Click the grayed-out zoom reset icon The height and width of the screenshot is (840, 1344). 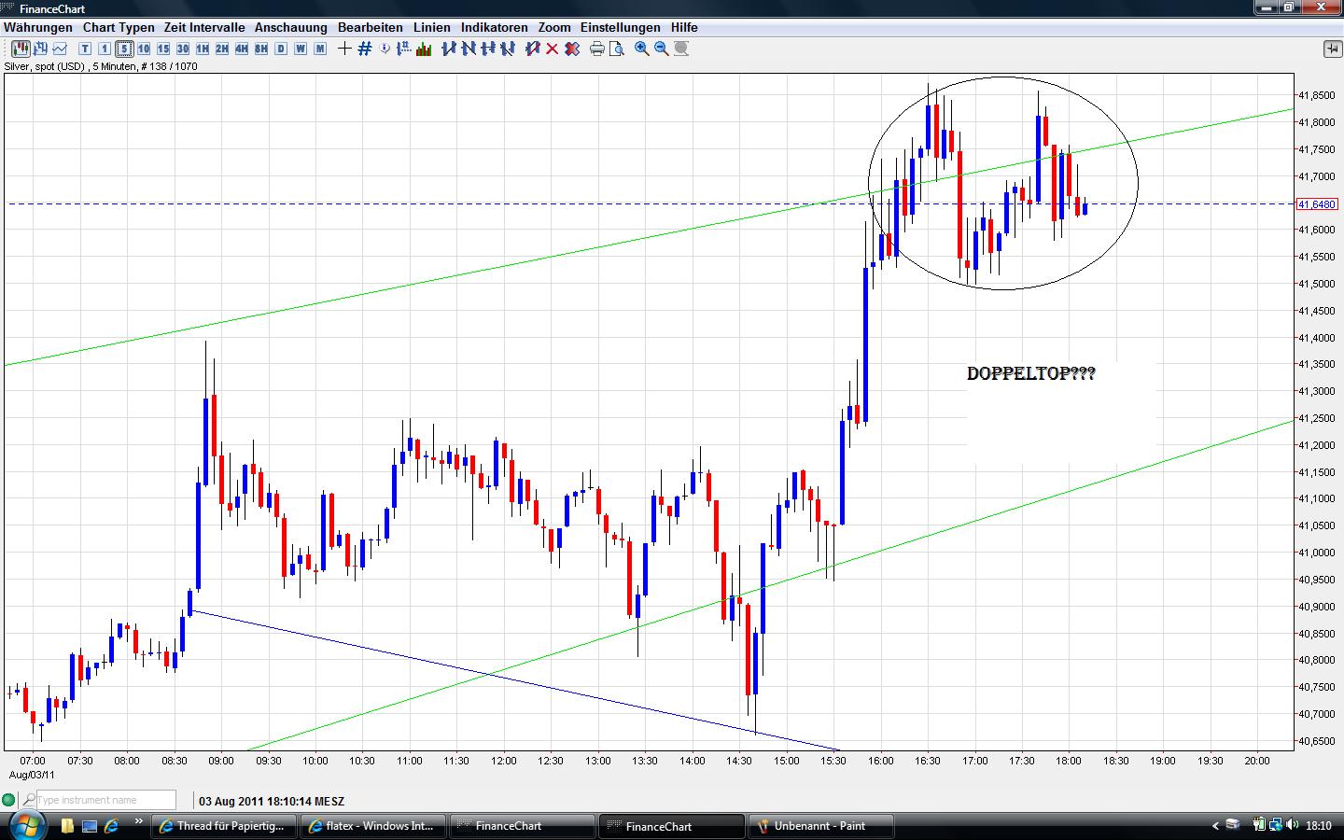pyautogui.click(x=681, y=49)
